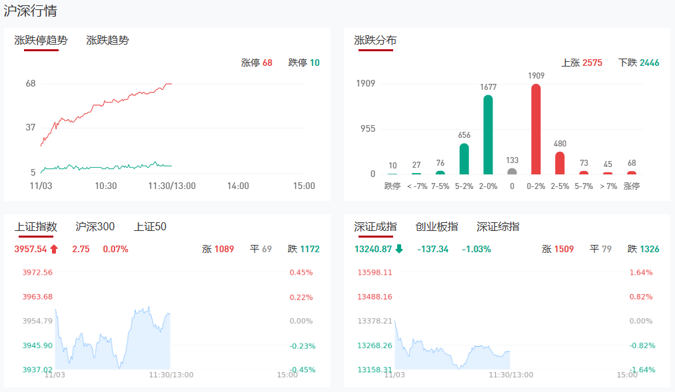Select the 上证指数 tab

[x=36, y=227]
